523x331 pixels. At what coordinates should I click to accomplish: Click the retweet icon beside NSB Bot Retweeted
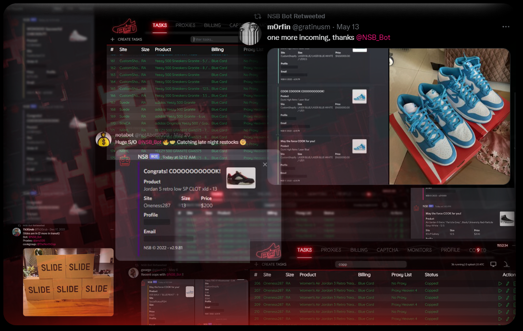[258, 16]
